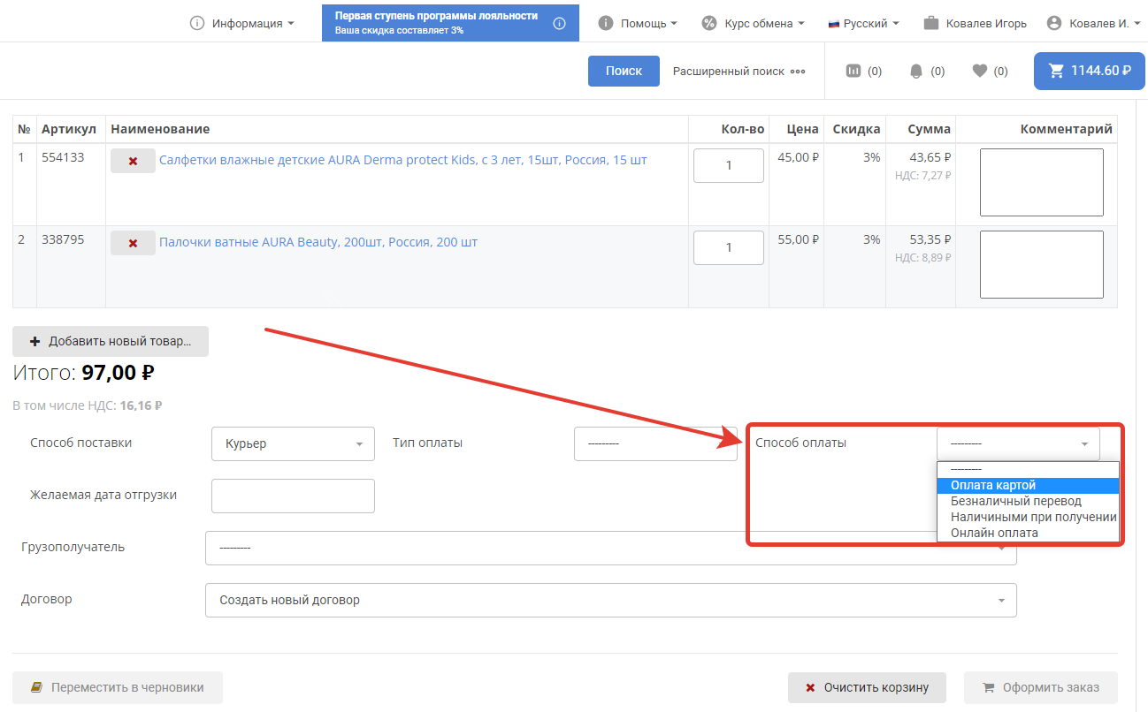This screenshot has width=1148, height=712.
Task: Remove the AURA wet wipes item
Action: (x=133, y=161)
